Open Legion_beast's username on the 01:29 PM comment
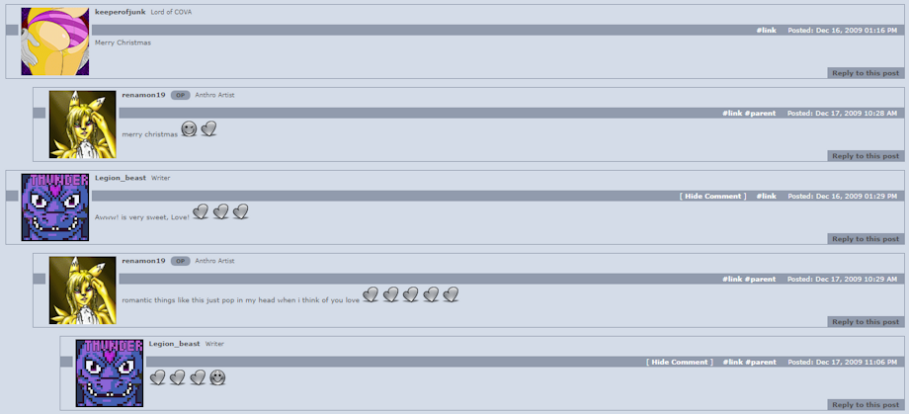909x414 pixels. (121, 178)
